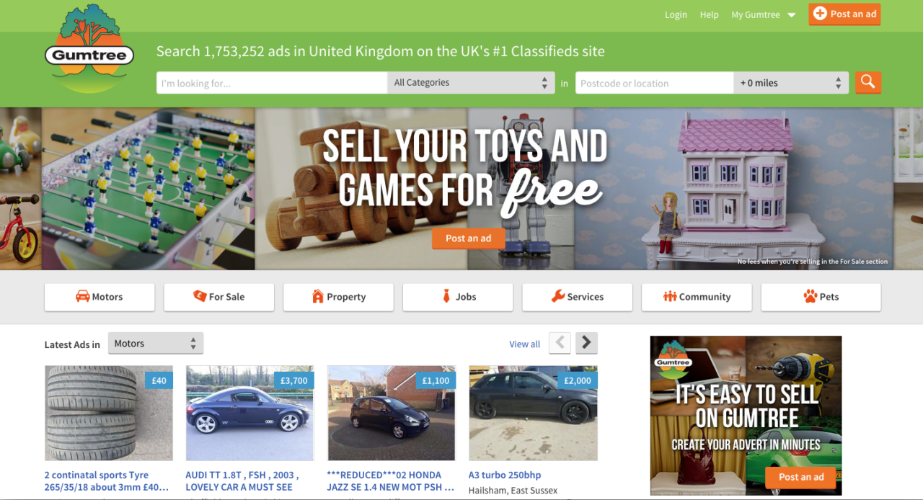
Task: Open the Motors category with car icon
Action: (83, 297)
